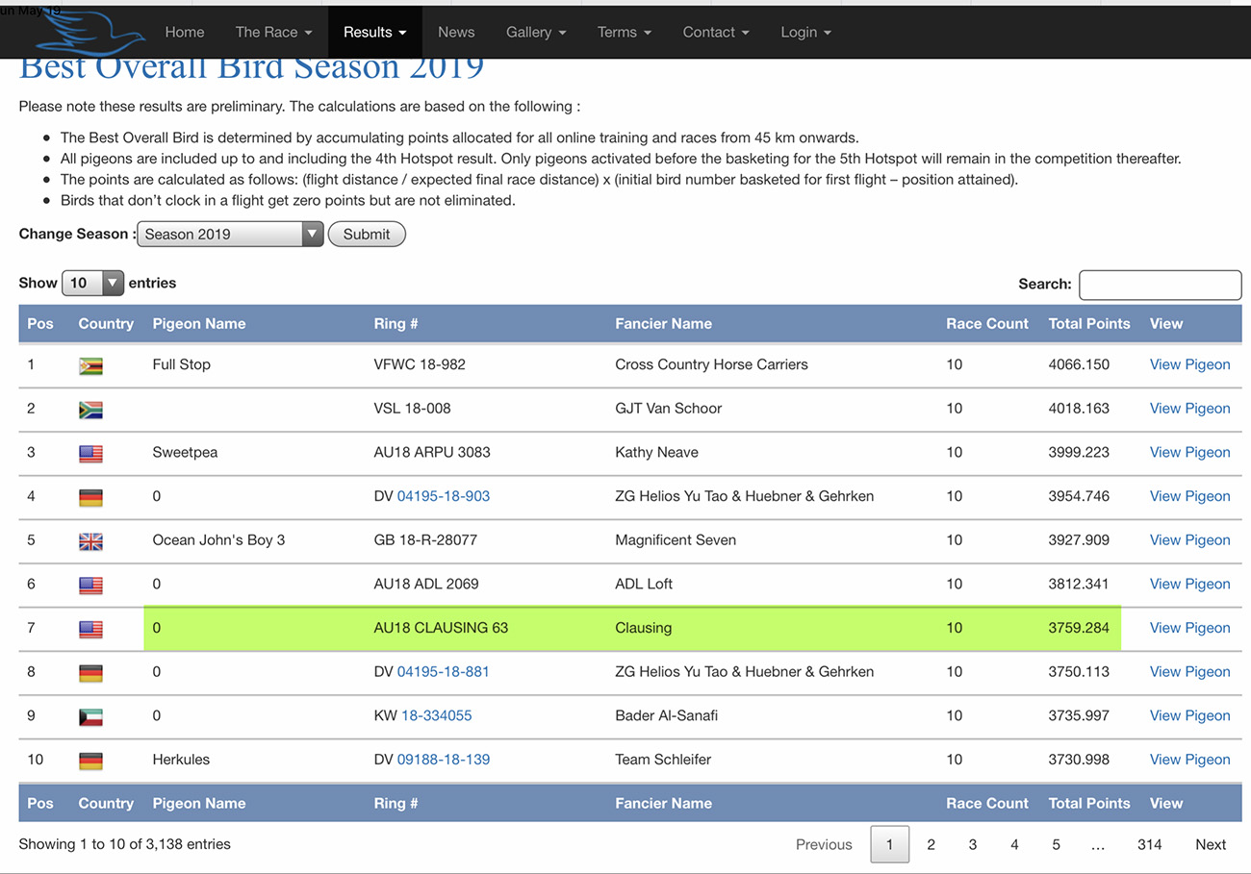Expand the Results menu
Image resolution: width=1251 pixels, height=874 pixels.
374,32
